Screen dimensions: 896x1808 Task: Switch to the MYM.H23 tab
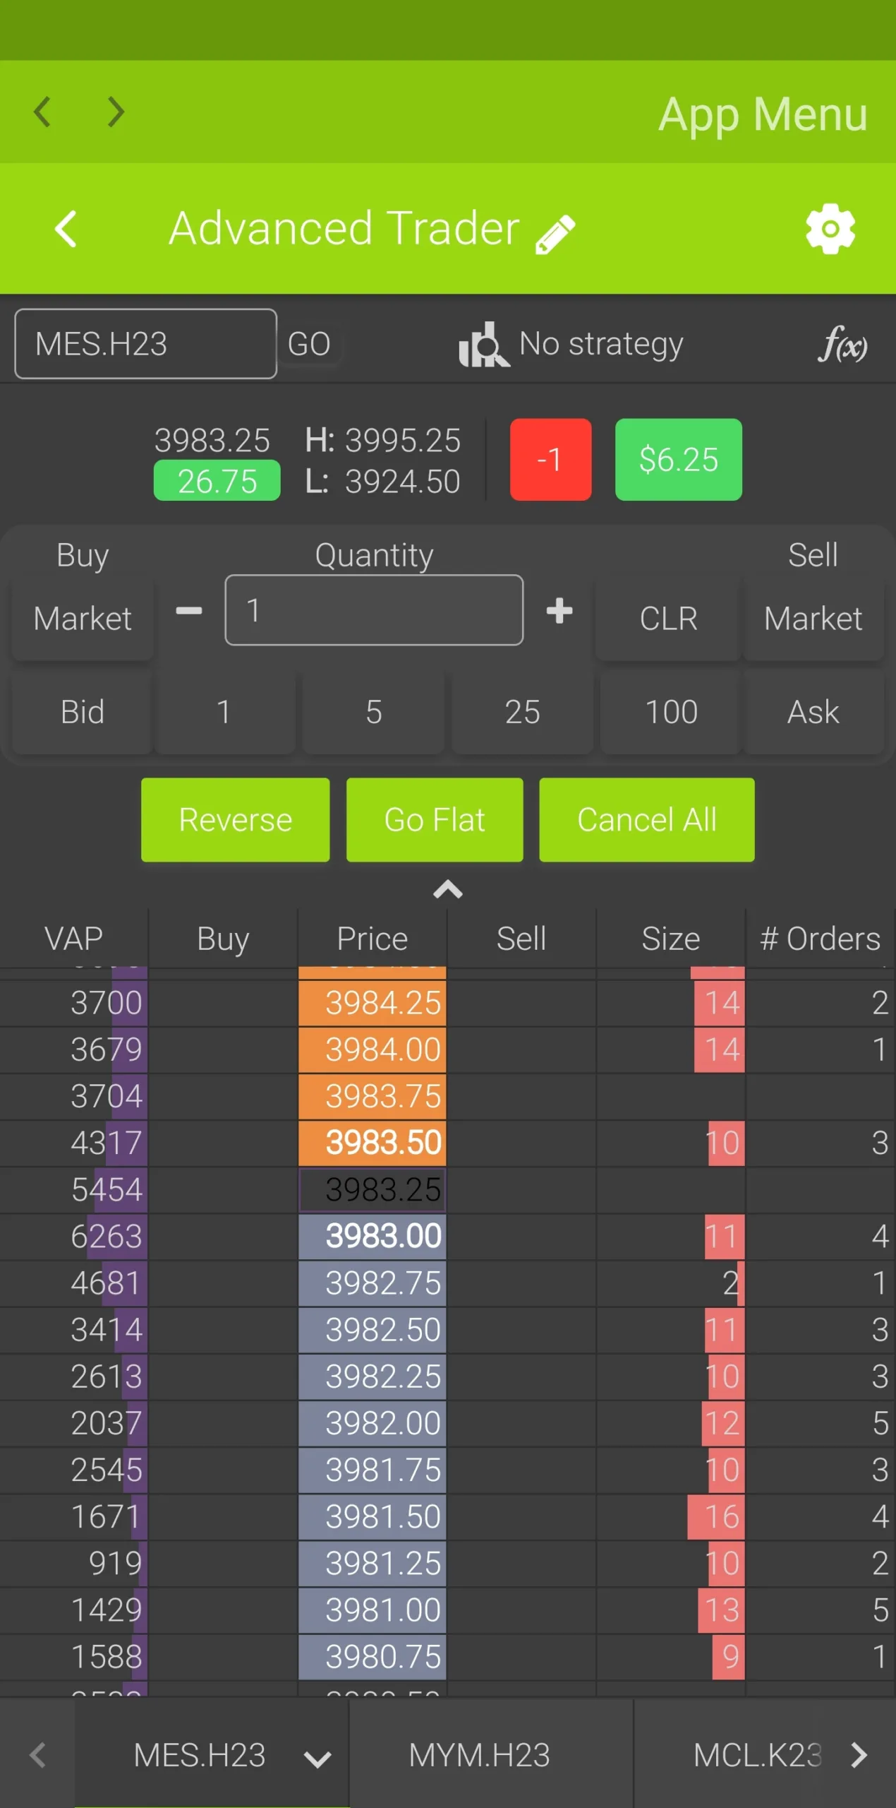(480, 1755)
